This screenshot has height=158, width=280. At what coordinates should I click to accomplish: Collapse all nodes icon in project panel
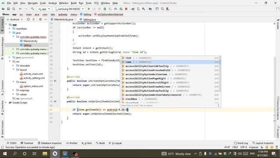pos(34,19)
